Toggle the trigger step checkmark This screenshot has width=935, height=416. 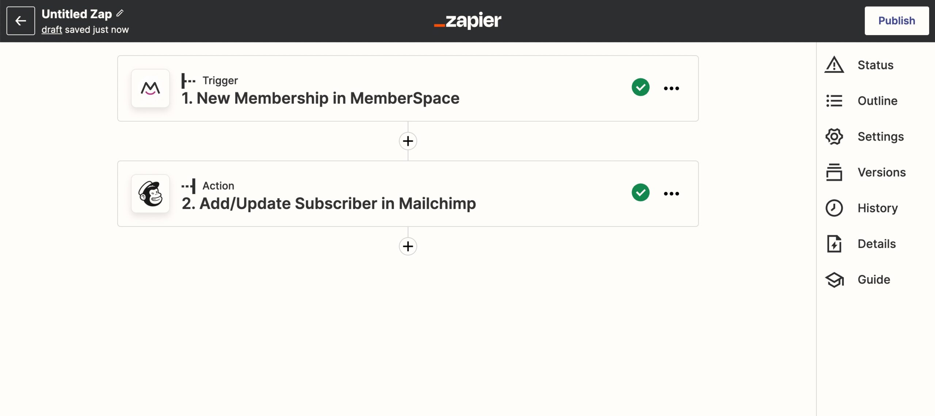(640, 88)
